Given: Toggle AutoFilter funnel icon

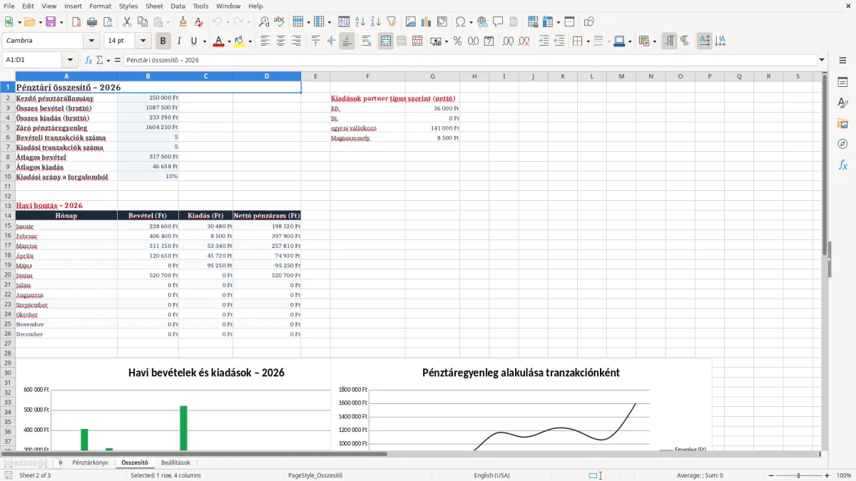Looking at the screenshot, I should pos(391,22).
